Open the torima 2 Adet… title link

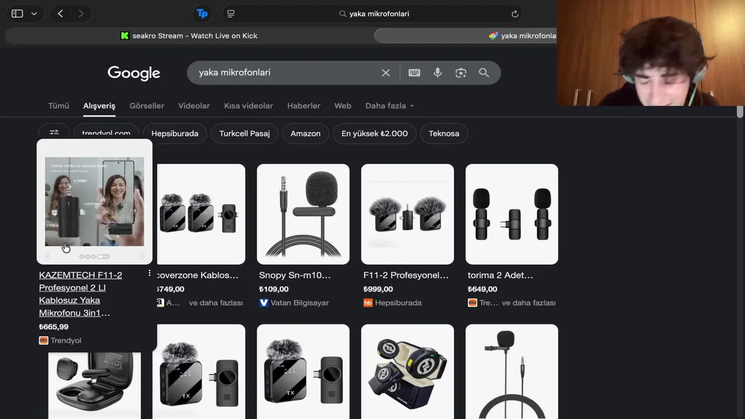(501, 275)
